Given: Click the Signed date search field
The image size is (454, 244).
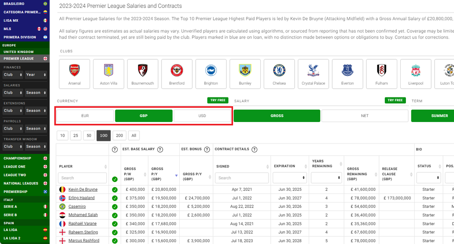Looking at the screenshot, I should (x=242, y=178).
